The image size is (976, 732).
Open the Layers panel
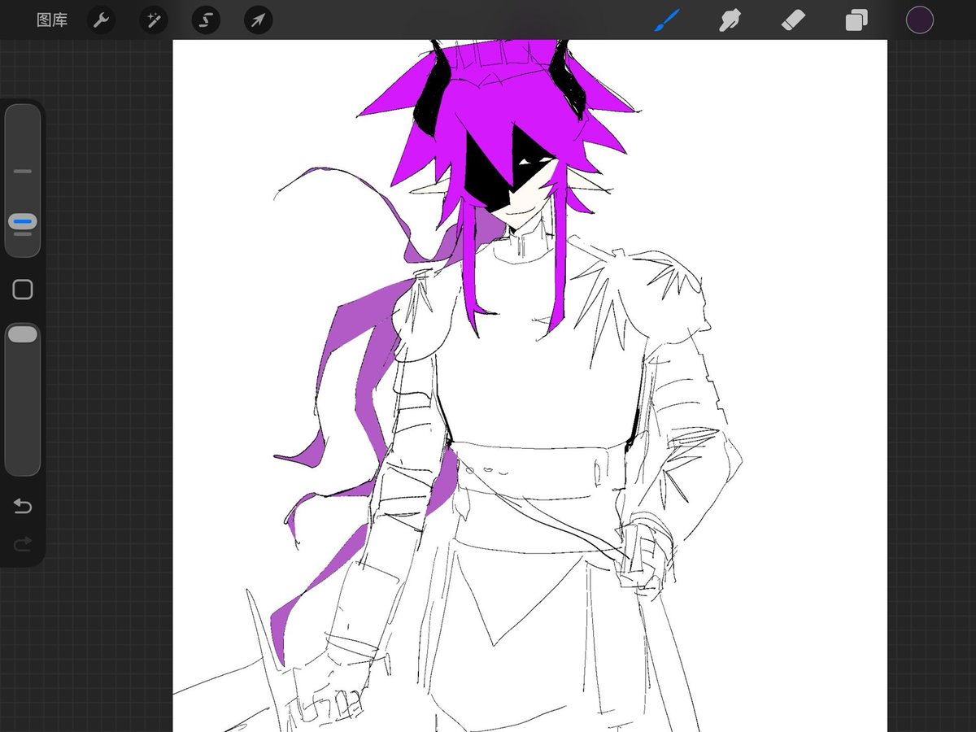tap(856, 20)
